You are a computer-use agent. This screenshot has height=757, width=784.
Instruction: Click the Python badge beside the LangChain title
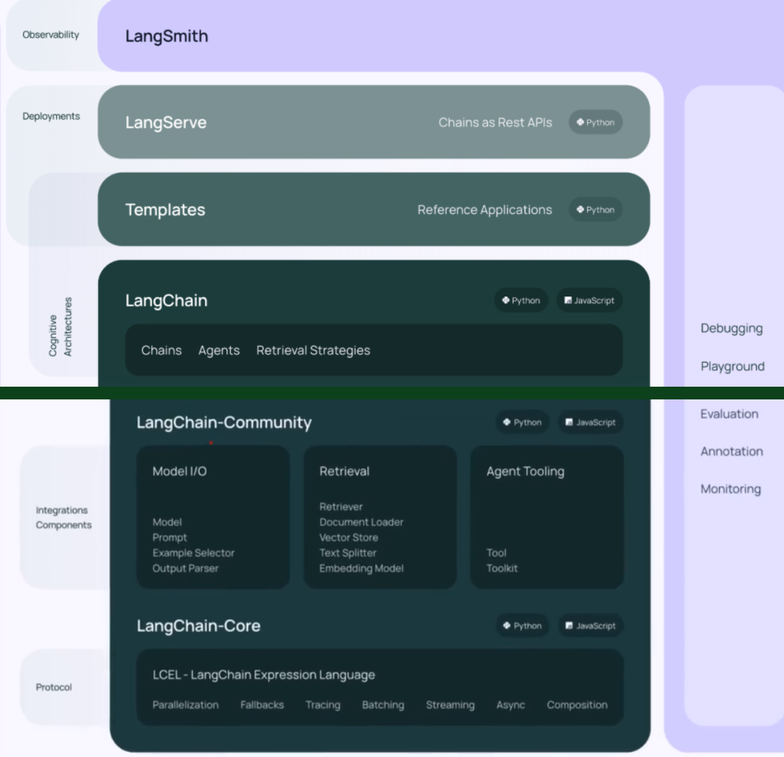[x=521, y=301]
